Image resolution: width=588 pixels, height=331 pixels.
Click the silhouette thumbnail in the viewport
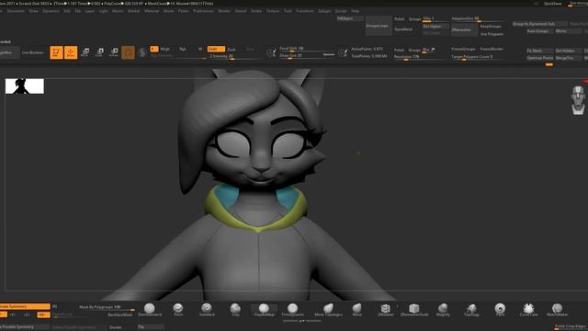pos(25,86)
